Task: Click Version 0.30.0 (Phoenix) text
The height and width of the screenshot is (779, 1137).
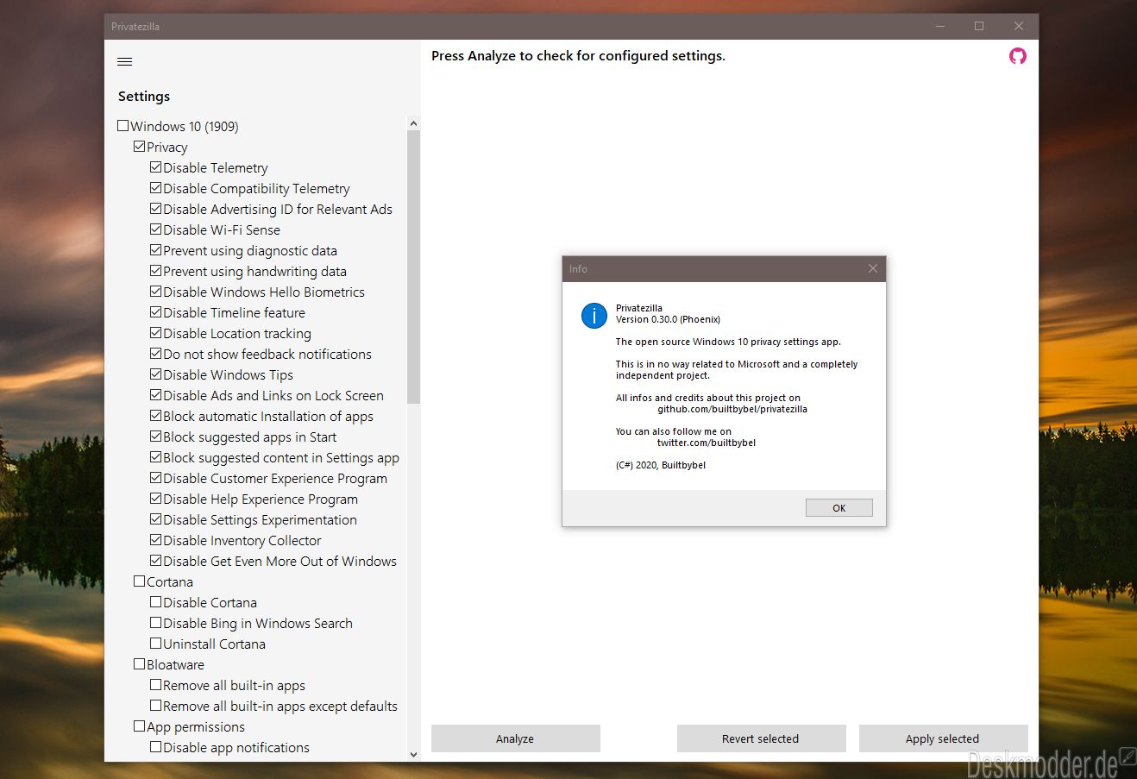Action: (668, 319)
